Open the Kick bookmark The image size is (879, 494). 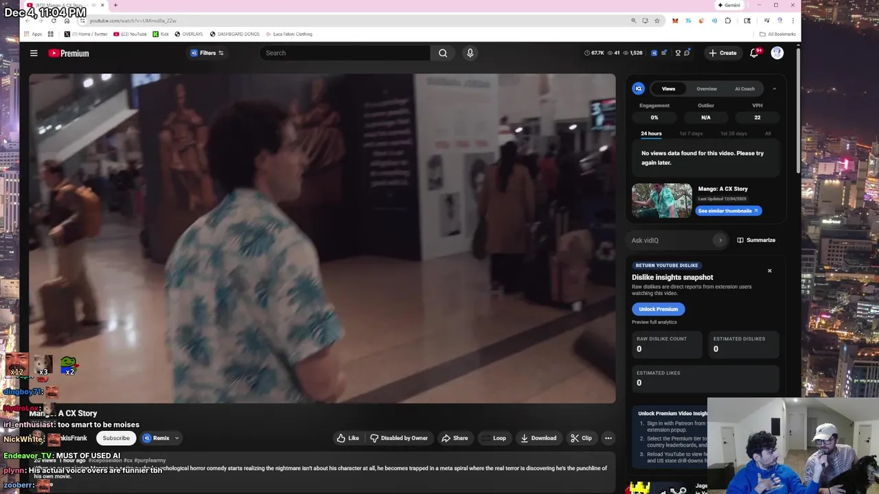point(161,34)
